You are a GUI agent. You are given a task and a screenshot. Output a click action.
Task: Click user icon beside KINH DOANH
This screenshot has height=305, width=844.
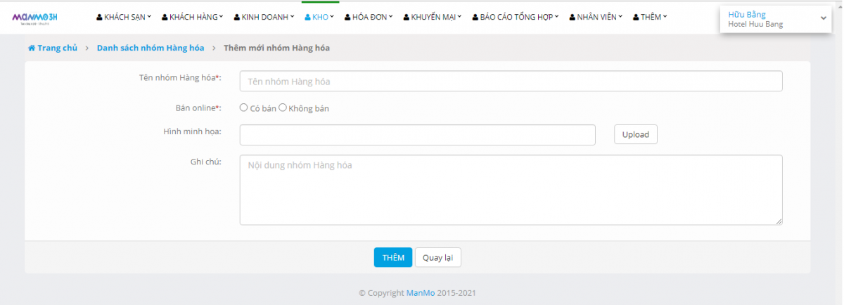tap(236, 18)
